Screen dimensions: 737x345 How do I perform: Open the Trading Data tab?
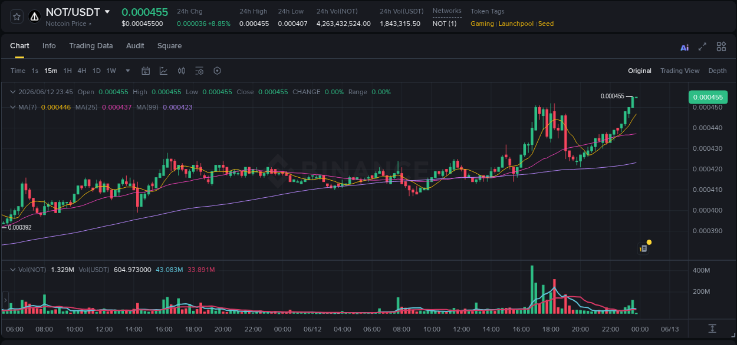(x=91, y=46)
